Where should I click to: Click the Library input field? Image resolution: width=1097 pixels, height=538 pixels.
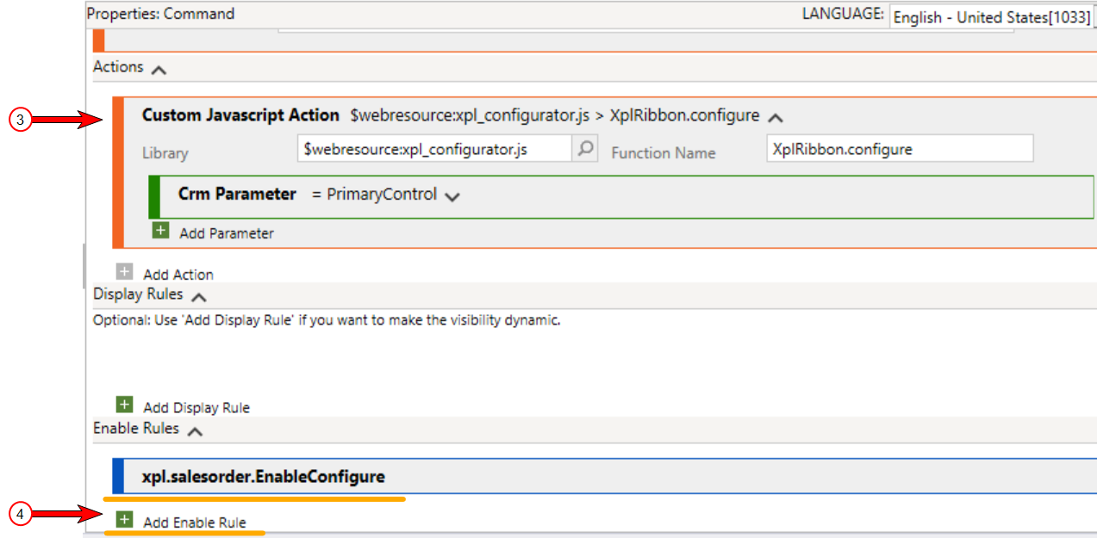click(434, 148)
